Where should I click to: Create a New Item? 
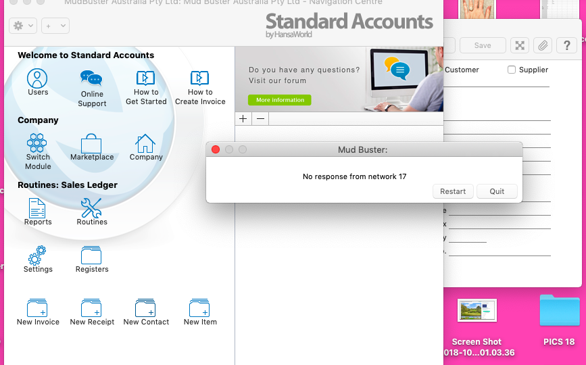[x=199, y=308]
